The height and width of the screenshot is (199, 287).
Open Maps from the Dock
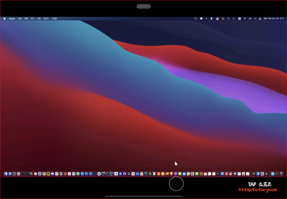(x=188, y=174)
